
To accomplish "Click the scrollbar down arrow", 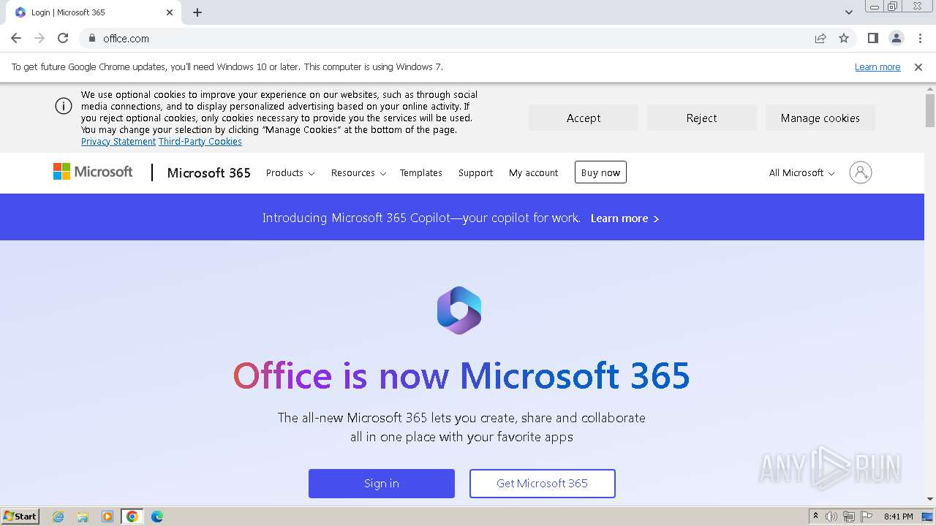I will (x=930, y=499).
